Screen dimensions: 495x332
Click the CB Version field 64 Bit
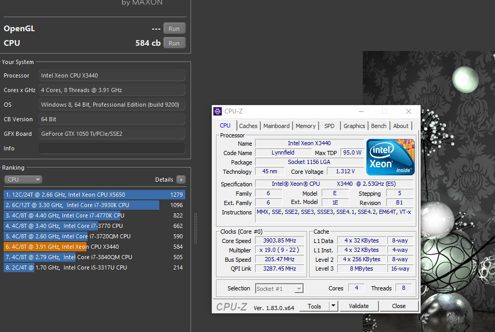coord(112,119)
